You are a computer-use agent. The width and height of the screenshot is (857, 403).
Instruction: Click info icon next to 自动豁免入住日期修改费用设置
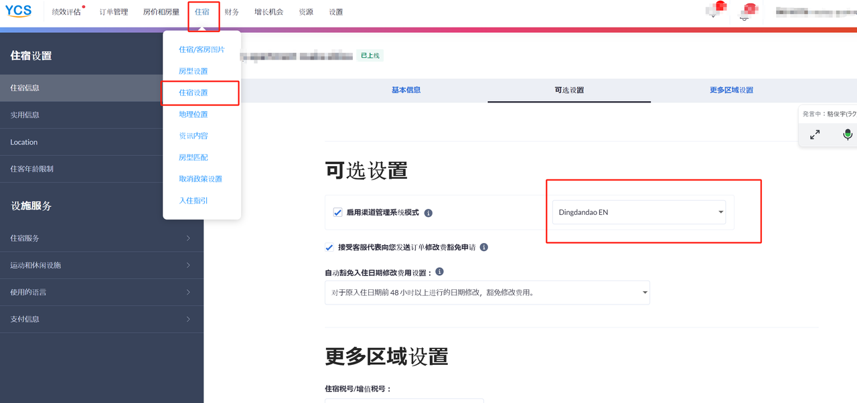tap(439, 272)
